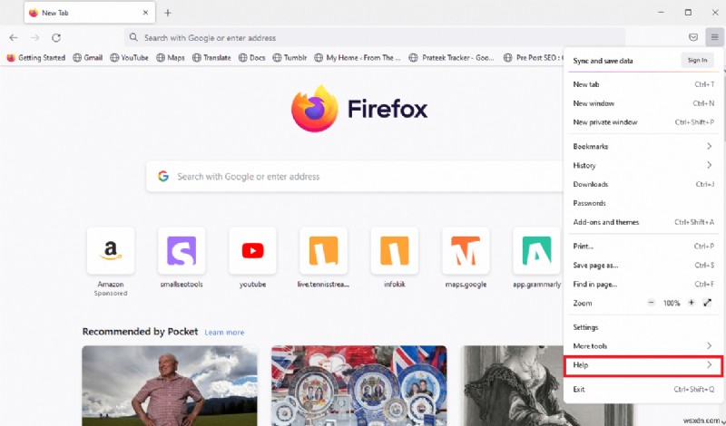This screenshot has width=726, height=426.
Task: Open Prateek Tracker bookmark
Action: coord(452,58)
